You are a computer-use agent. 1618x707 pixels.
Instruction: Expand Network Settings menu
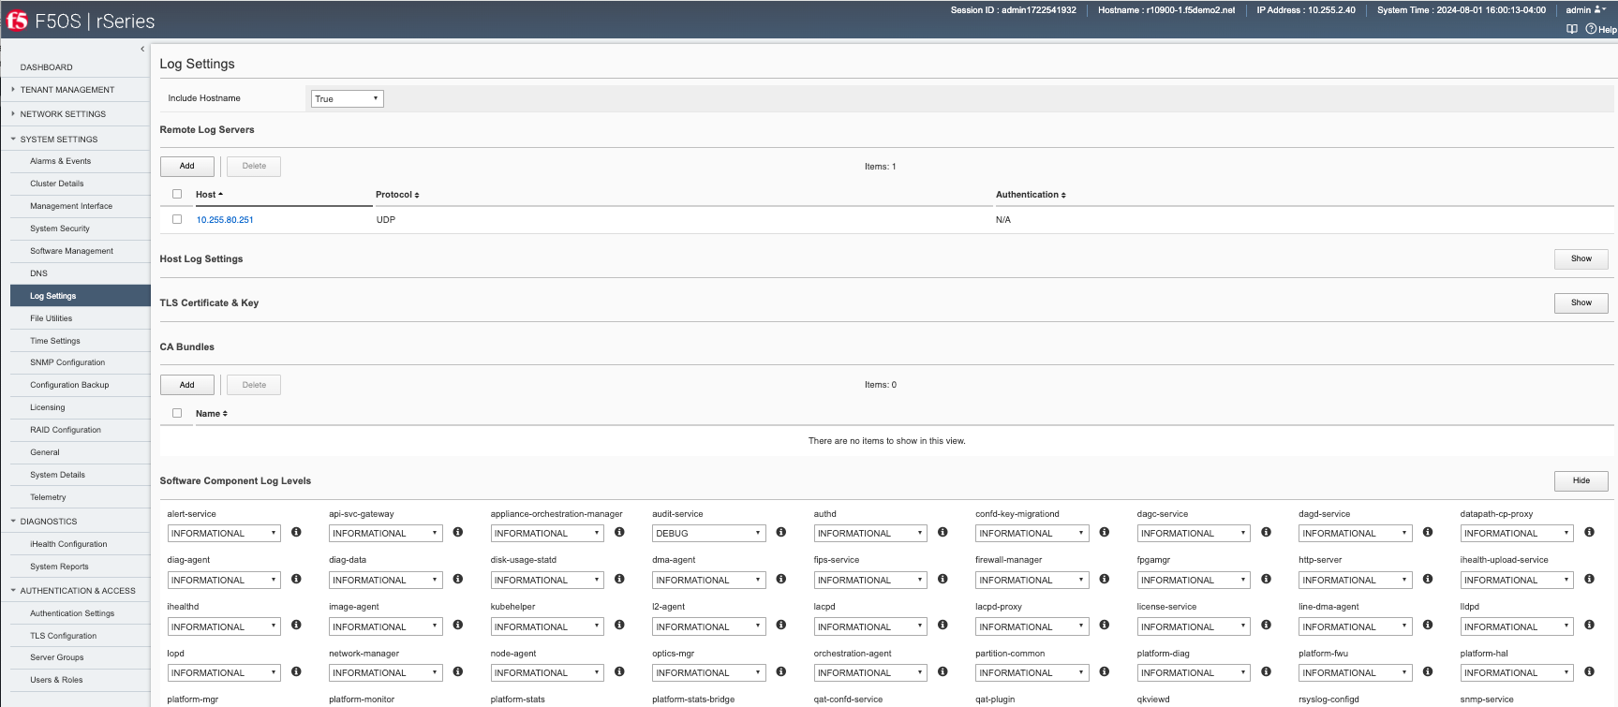63,114
